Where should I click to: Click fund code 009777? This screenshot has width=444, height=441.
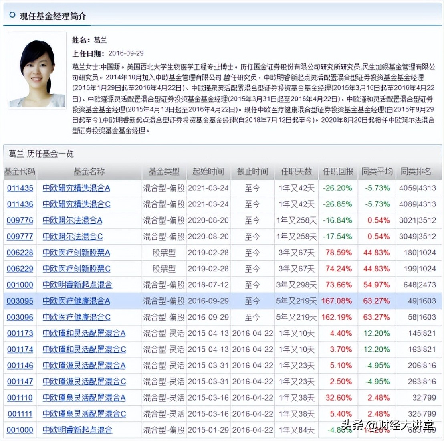point(20,237)
